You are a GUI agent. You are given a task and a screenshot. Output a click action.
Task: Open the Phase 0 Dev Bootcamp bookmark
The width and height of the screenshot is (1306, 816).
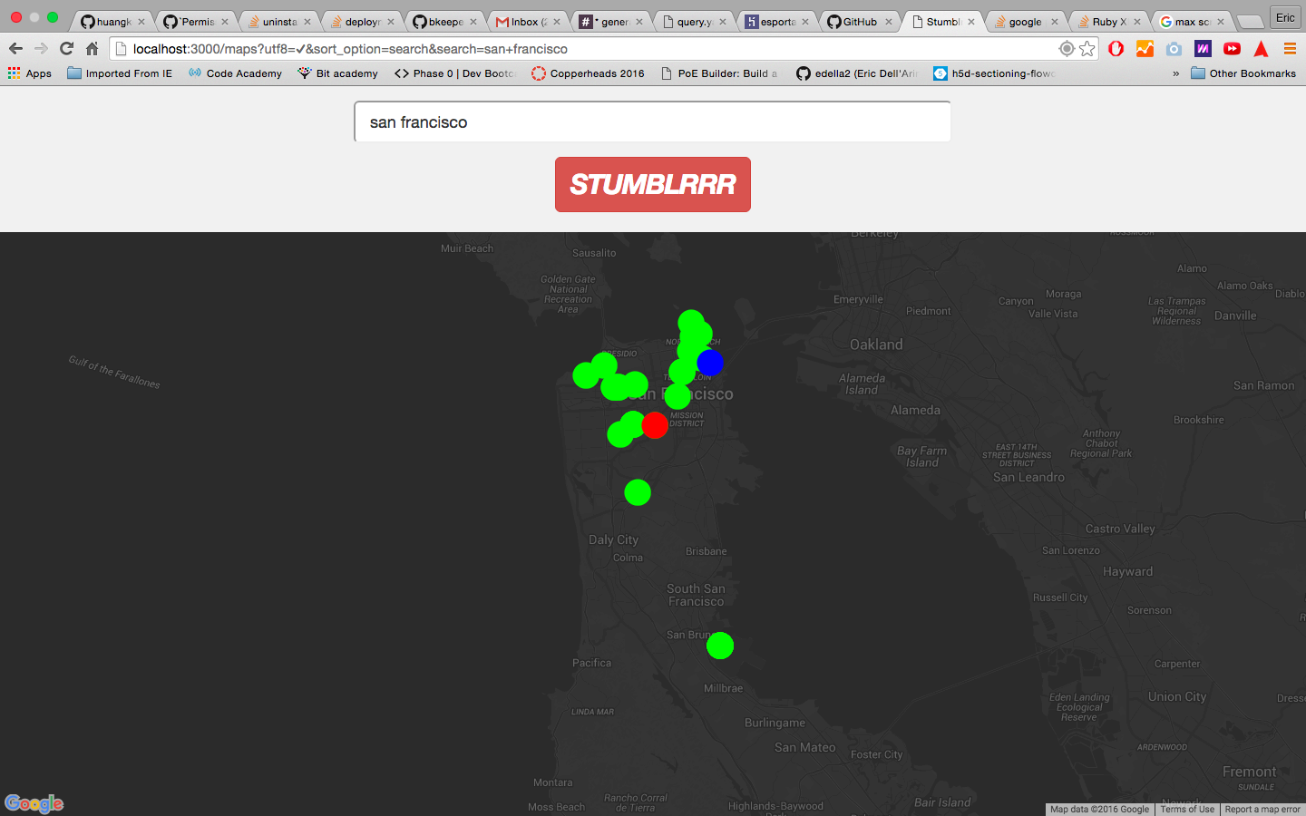click(455, 73)
